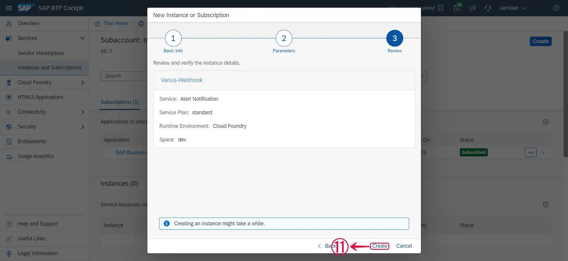Screen dimensions: 568x261
Task: Expand Subscribed application row details arrow
Action: click(x=543, y=153)
